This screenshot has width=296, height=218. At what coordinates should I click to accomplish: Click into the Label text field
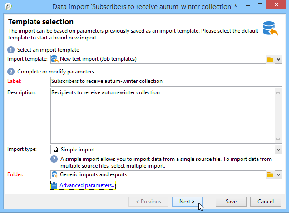tap(166, 82)
